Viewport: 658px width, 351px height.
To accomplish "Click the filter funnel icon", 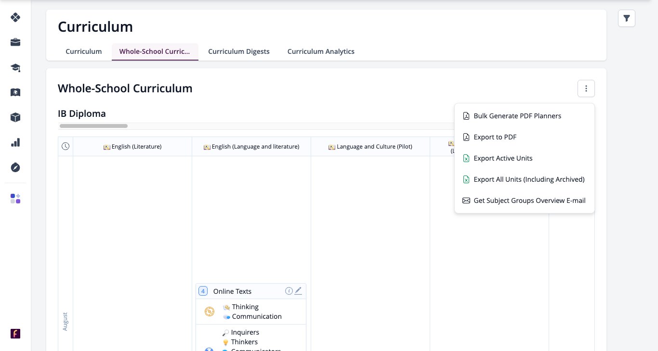I will (627, 18).
